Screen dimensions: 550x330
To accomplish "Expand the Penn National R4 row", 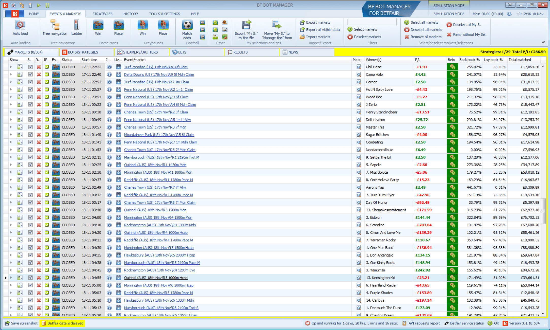I will tap(11, 105).
